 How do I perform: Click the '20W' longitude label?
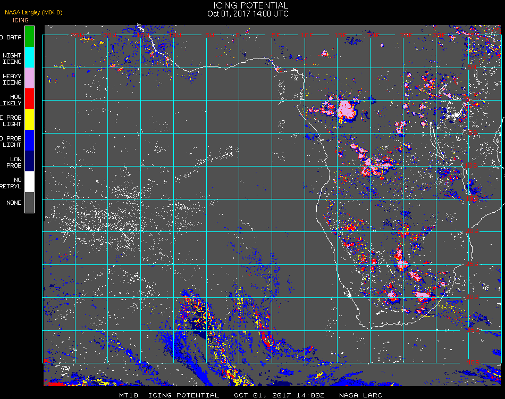point(110,35)
